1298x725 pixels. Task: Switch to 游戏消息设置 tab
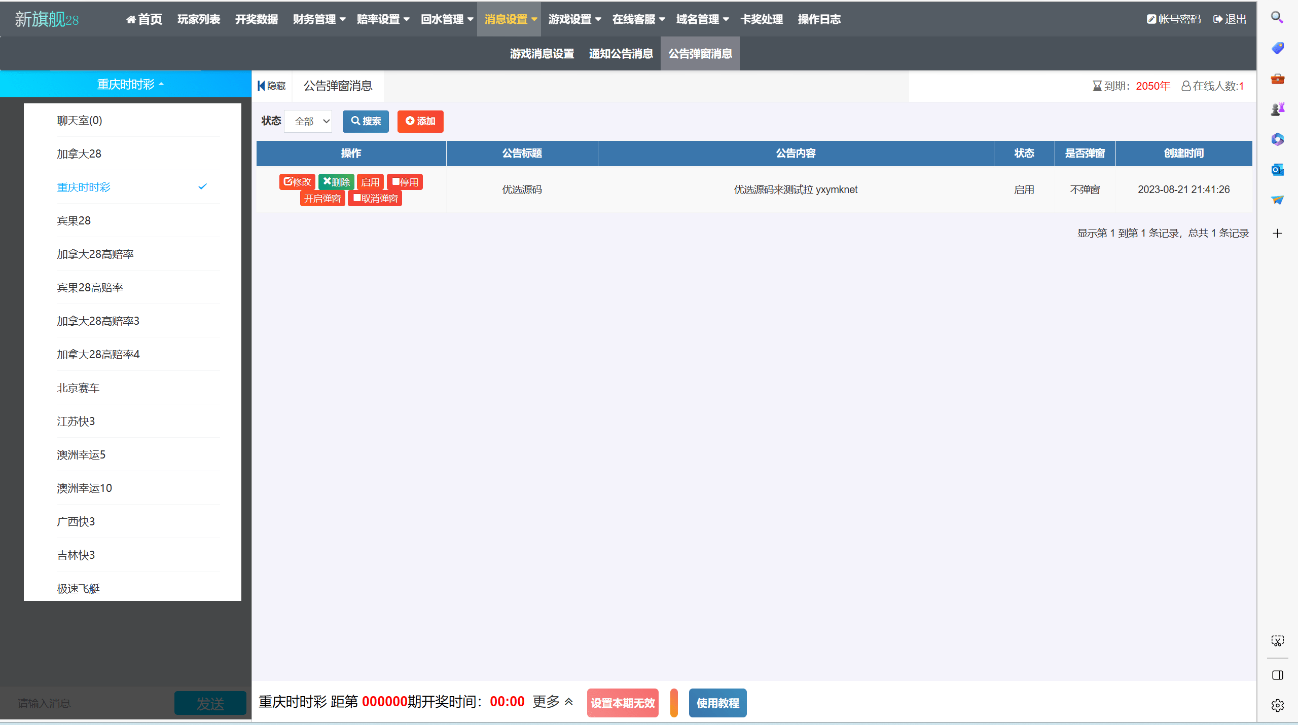[542, 54]
